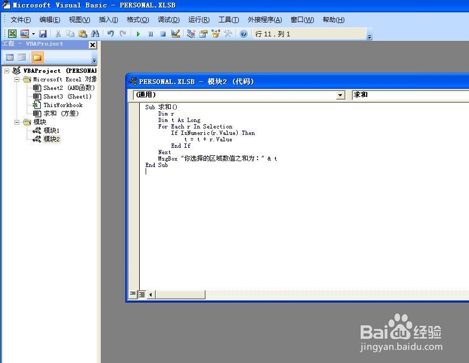Viewport: 469px width, 363px height.
Task: Click the code window horizontal scrollbar thumb
Action: [180, 295]
